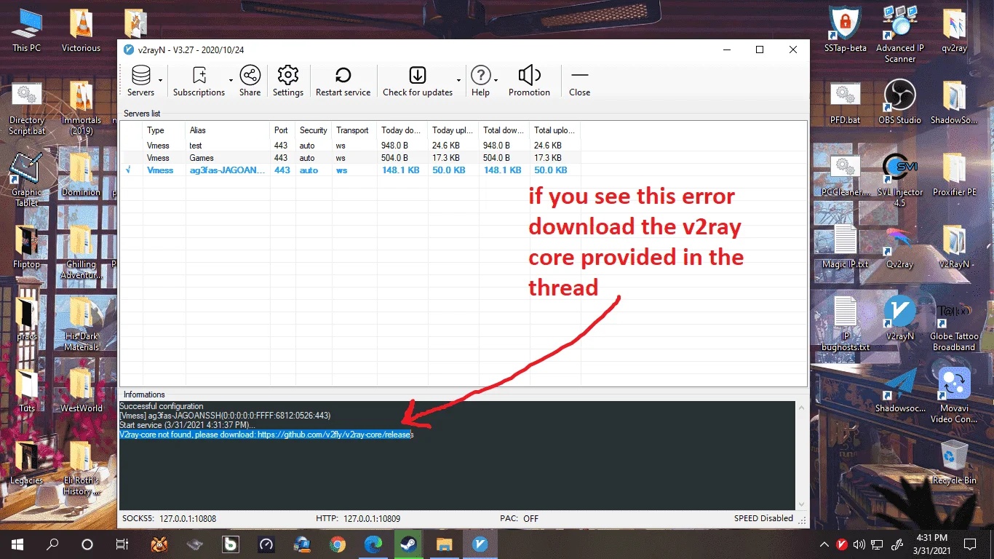Screen dimensions: 994x559
Task: Click the Informations log scrollbar up arrow
Action: pyautogui.click(x=801, y=406)
